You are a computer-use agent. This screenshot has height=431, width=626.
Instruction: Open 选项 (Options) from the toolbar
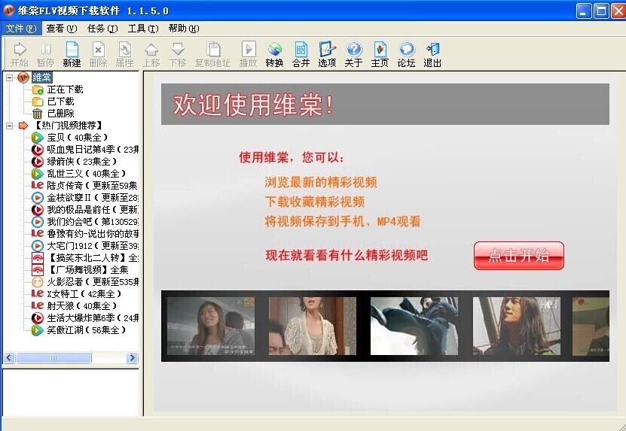pos(327,54)
